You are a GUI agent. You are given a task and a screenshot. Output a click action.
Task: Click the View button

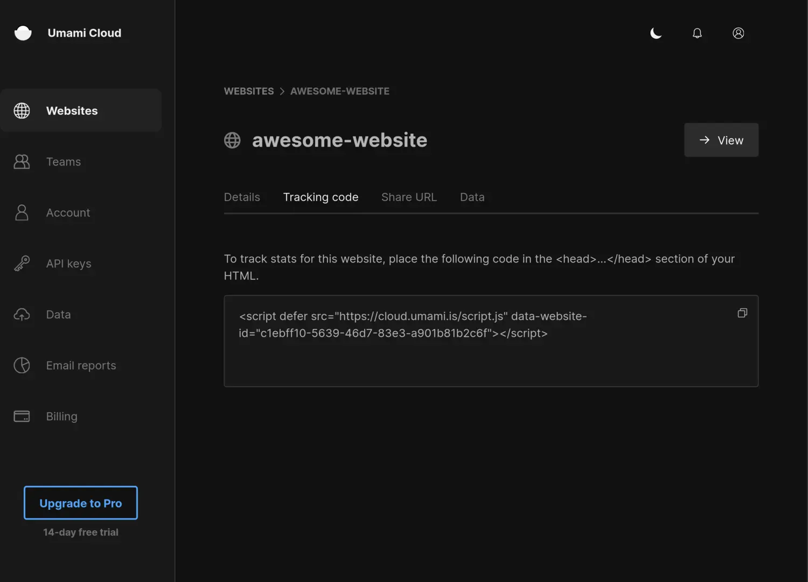pyautogui.click(x=721, y=140)
